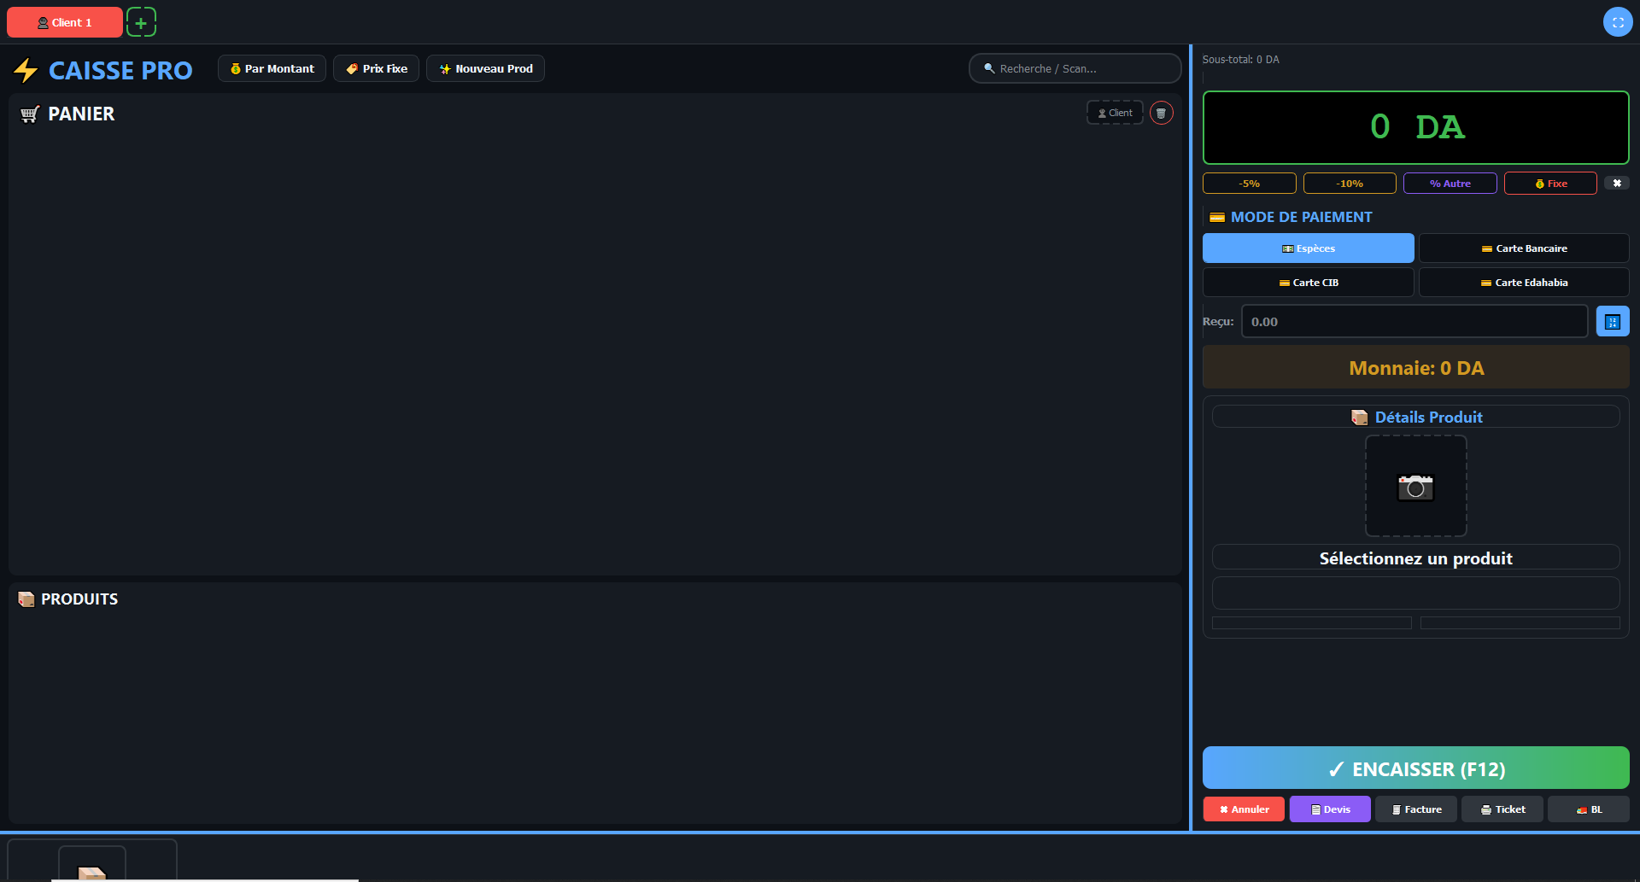Select Espèces payment mode

tap(1308, 248)
